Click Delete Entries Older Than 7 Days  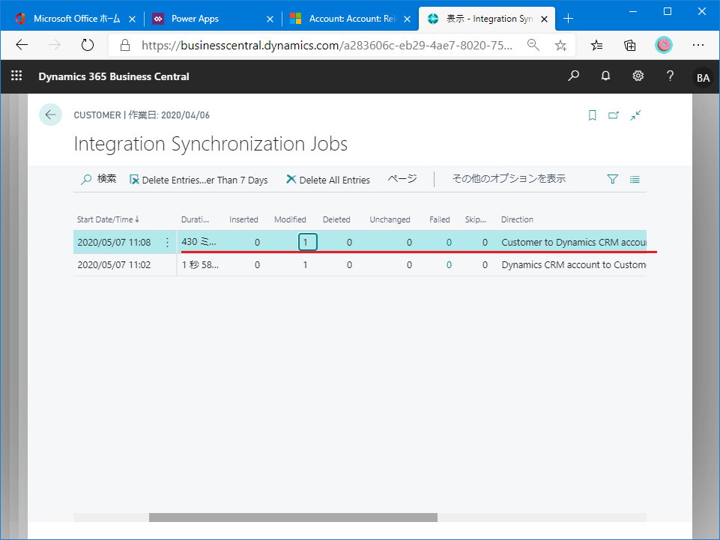coord(199,180)
